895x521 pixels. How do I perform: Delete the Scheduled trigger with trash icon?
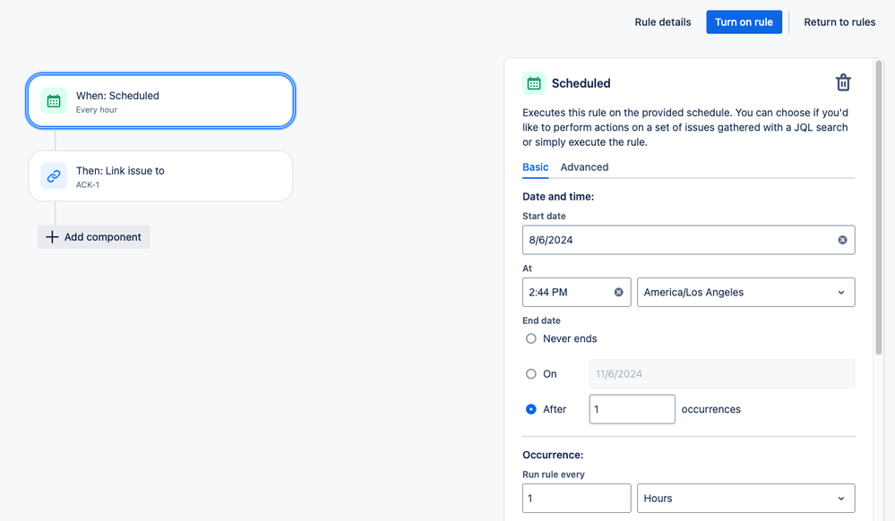[843, 82]
